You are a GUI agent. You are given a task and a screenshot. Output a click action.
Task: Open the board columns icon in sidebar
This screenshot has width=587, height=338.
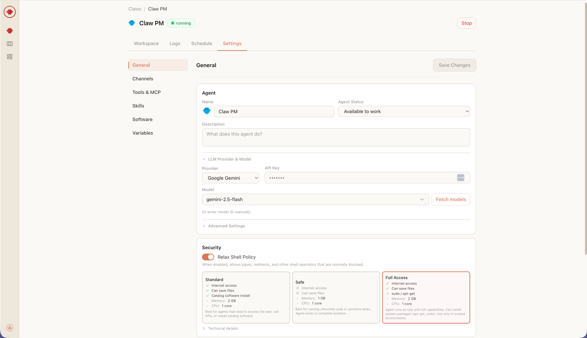(x=10, y=44)
